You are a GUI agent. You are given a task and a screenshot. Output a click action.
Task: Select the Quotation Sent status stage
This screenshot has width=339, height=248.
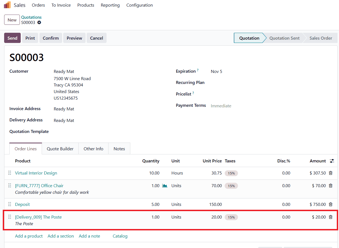(284, 38)
